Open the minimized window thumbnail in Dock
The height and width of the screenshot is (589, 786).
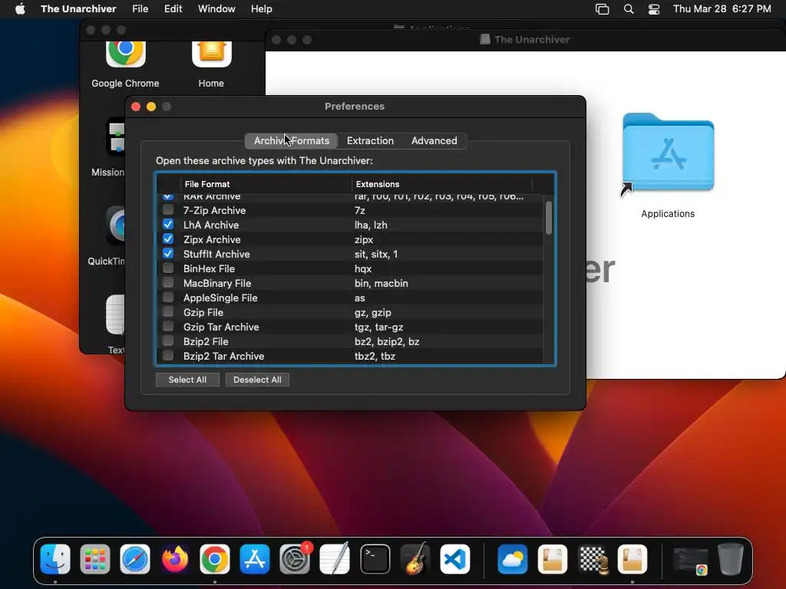click(x=690, y=560)
